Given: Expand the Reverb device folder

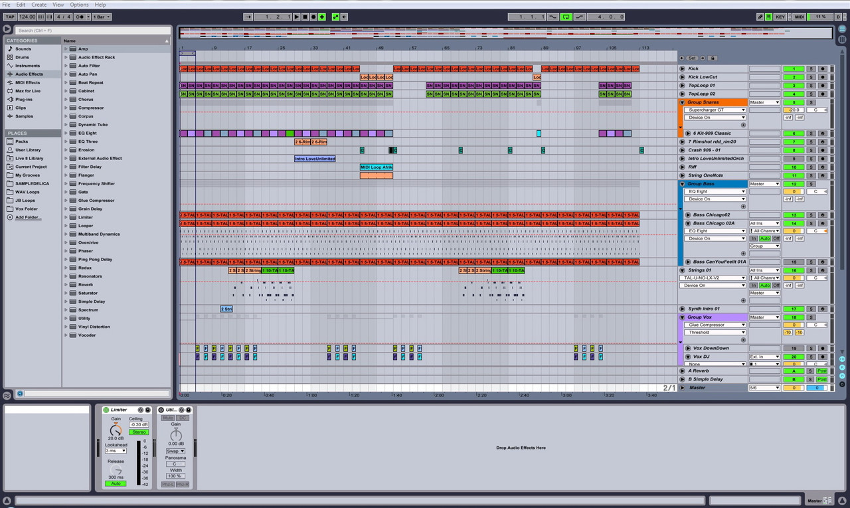Looking at the screenshot, I should pyautogui.click(x=66, y=284).
